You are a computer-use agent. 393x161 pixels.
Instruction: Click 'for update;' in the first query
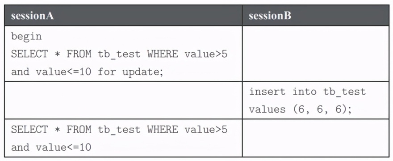[x=130, y=72]
